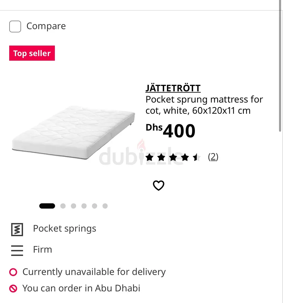The width and height of the screenshot is (283, 303).
Task: Open the (2) reviews link
Action: (213, 157)
